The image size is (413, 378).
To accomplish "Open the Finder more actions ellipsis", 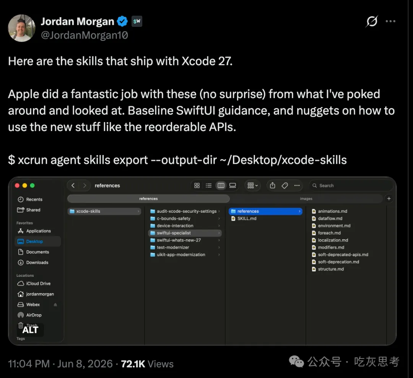I will (x=297, y=186).
